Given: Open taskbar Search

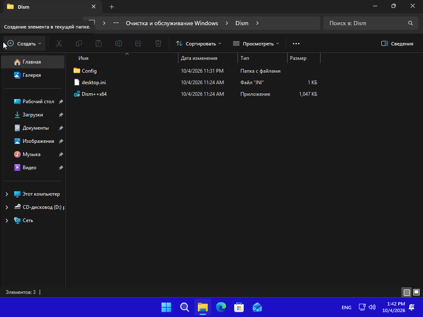Looking at the screenshot, I should pos(185,307).
